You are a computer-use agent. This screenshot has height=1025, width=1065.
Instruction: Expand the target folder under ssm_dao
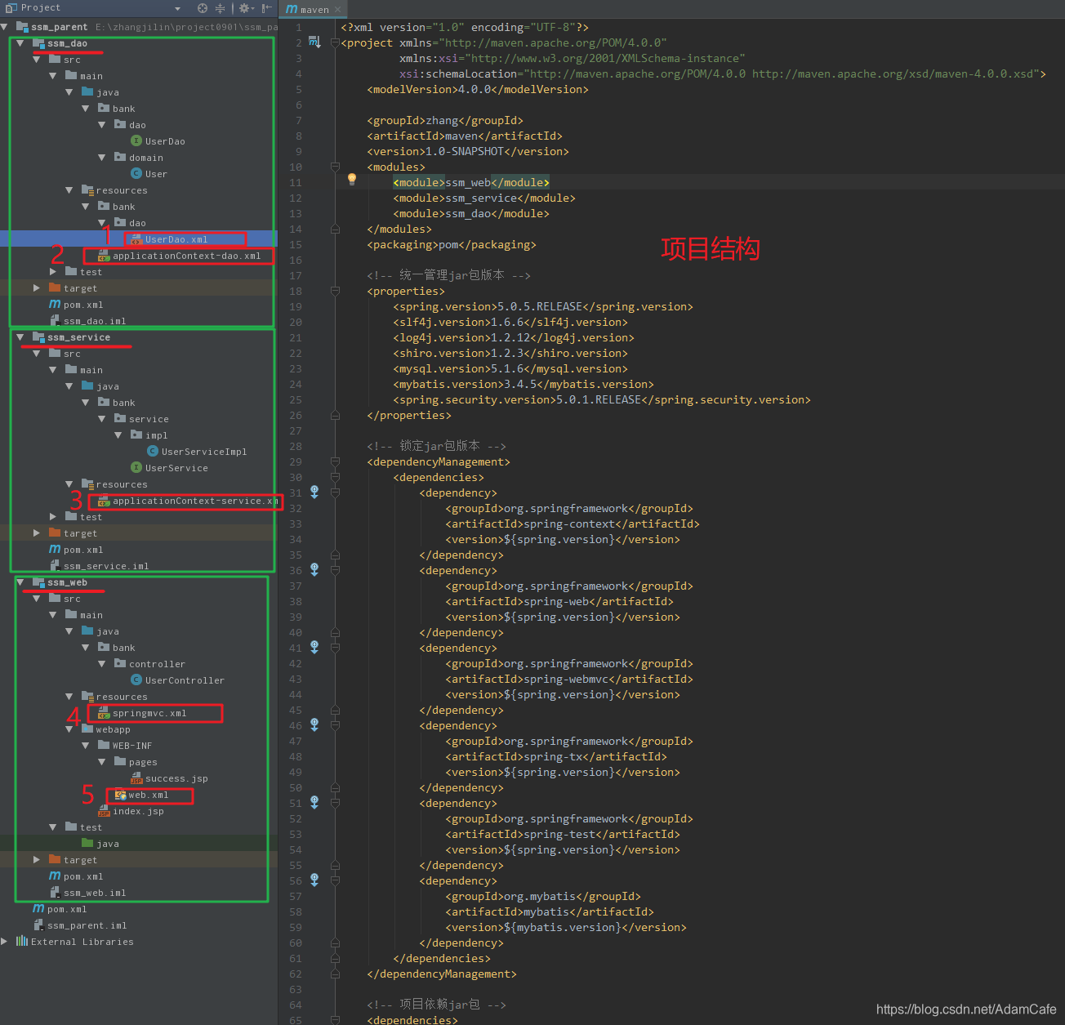point(37,288)
